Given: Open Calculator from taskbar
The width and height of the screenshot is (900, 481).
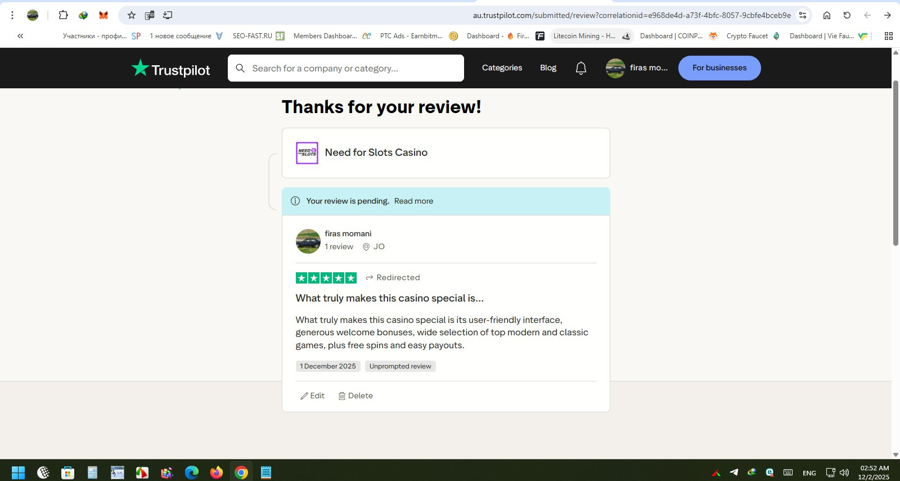Looking at the screenshot, I should coord(92,473).
